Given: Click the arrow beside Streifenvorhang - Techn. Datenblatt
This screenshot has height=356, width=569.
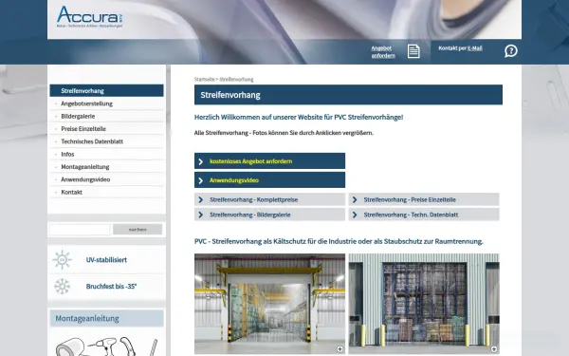Looking at the screenshot, I should point(355,215).
